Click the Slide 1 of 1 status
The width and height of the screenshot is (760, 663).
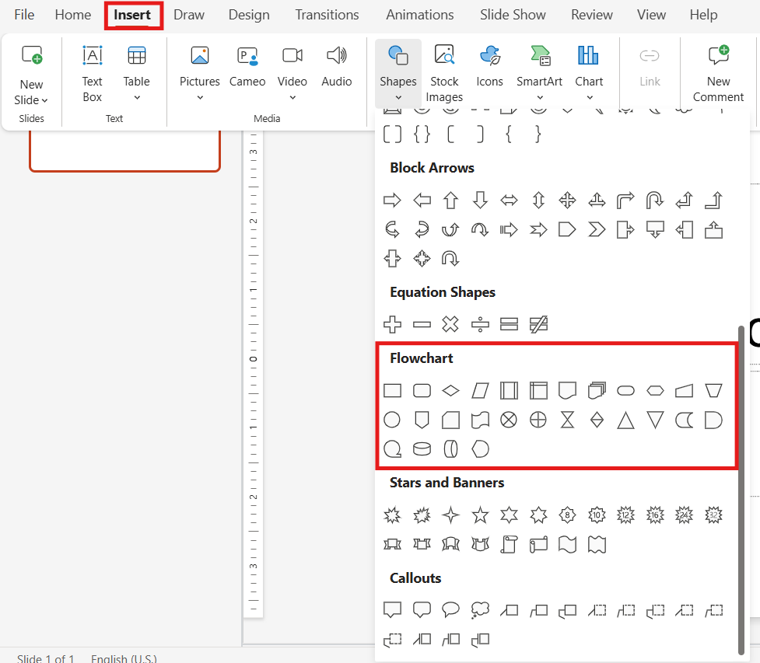coord(46,658)
